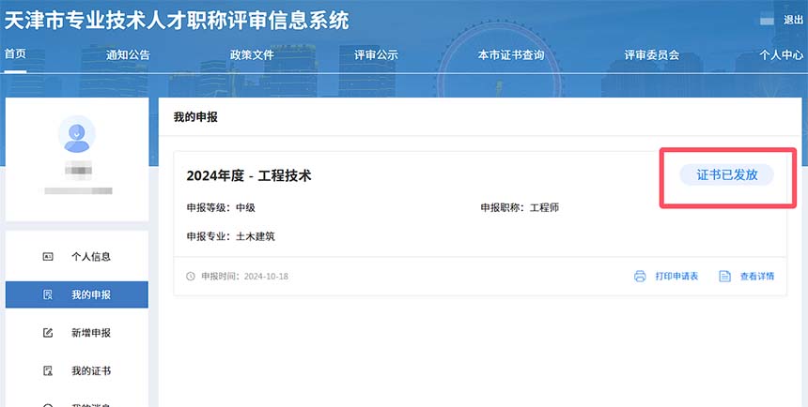808x407 pixels.
Task: Go to the 评审公示 tab
Action: click(x=376, y=54)
